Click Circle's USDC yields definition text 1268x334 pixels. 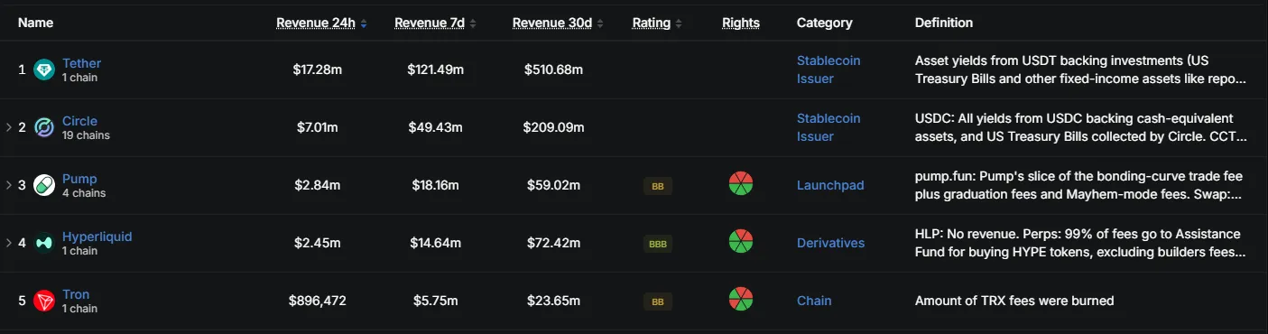(1081, 127)
